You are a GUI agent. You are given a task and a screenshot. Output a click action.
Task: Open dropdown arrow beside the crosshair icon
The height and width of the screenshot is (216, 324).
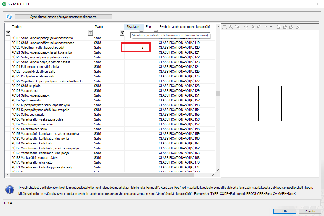(x=271, y=27)
